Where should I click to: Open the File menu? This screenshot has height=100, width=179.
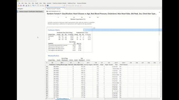pos(19,3)
